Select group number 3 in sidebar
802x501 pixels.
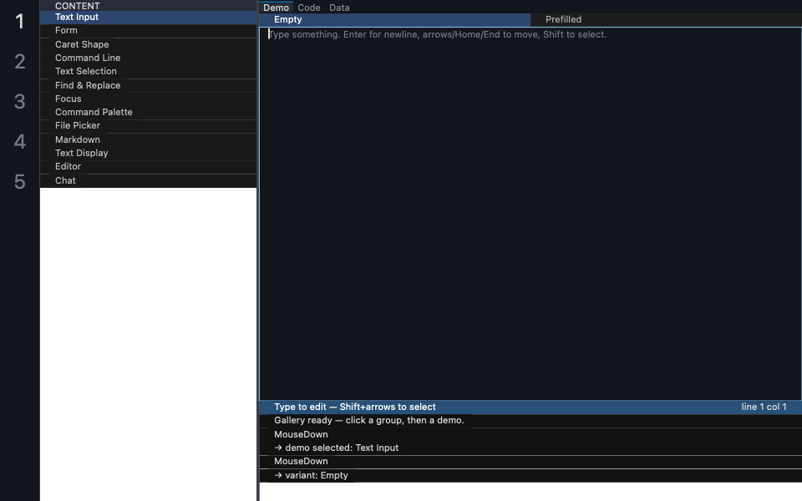coord(19,101)
